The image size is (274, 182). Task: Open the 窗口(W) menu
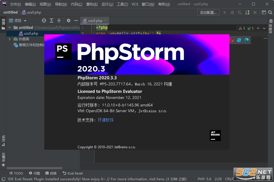(148, 4)
